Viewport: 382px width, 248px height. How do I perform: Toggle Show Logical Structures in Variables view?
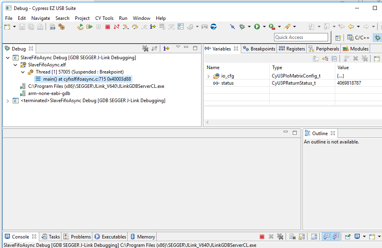pos(325,58)
